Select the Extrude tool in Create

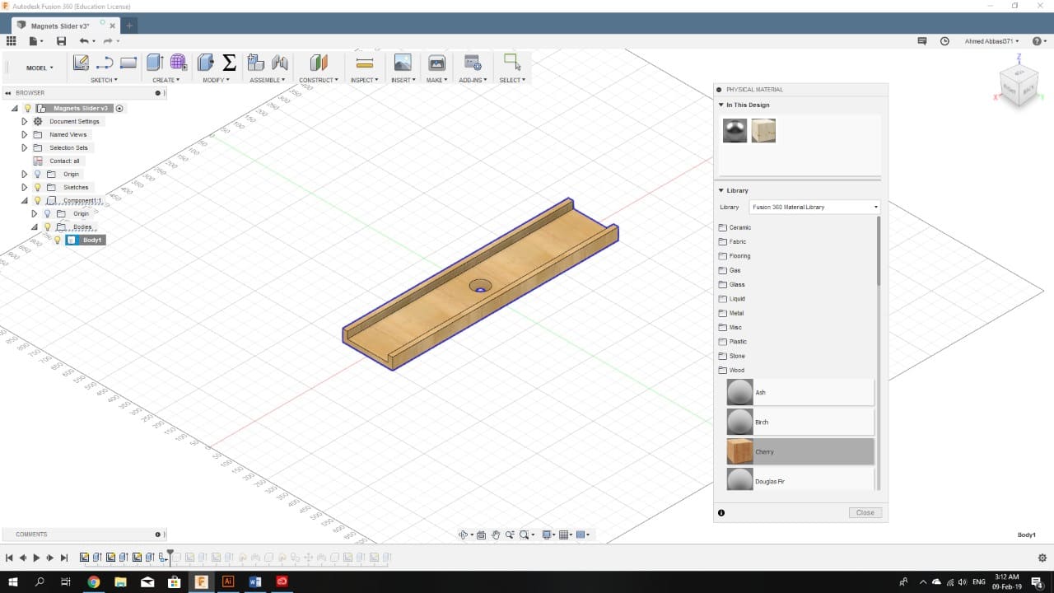(154, 63)
